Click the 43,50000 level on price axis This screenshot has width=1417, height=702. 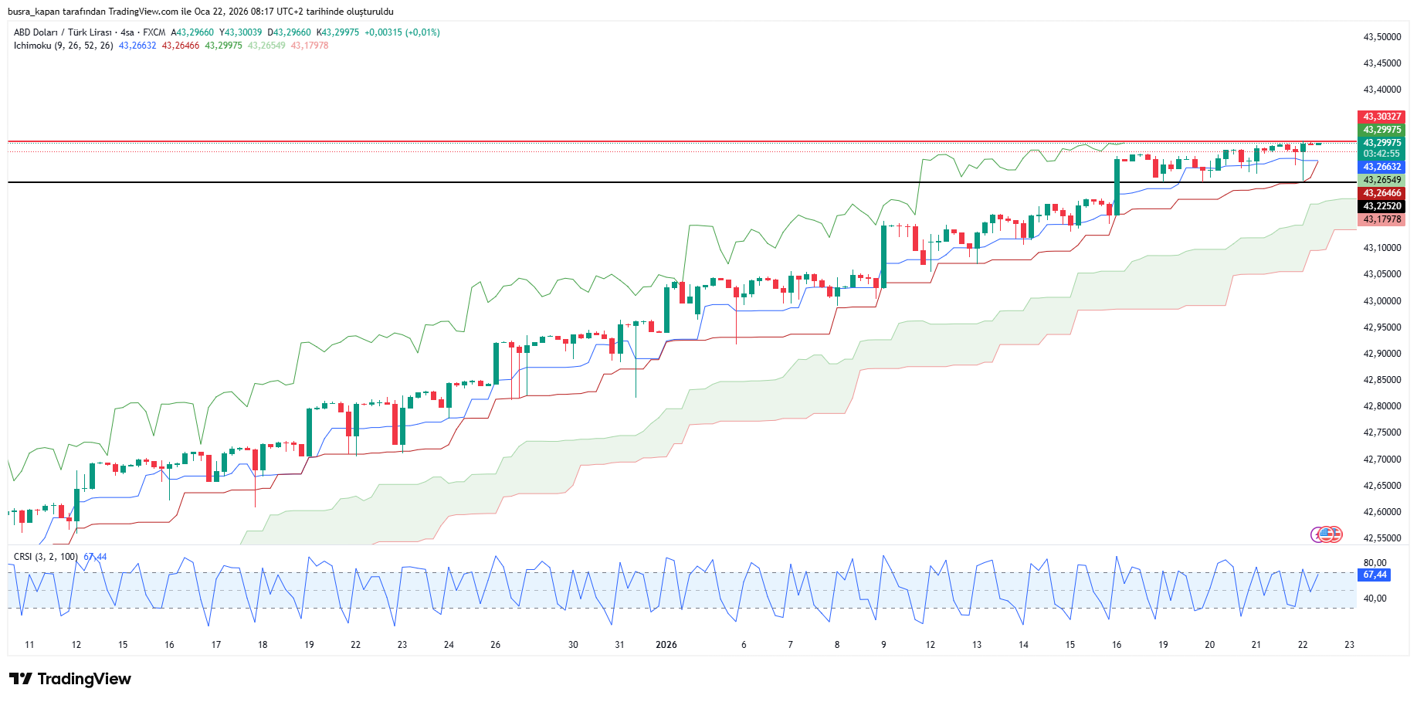[1381, 37]
